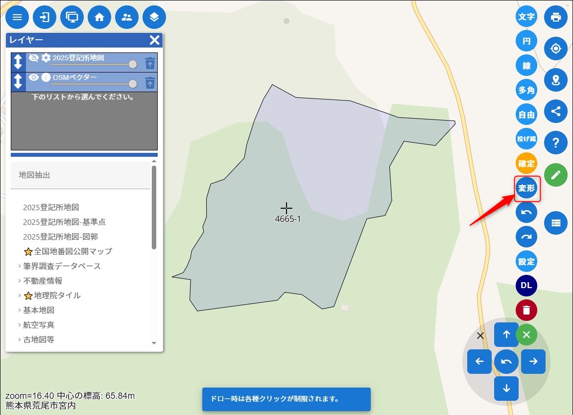Open settings gear for 2025登記所地図 layer
Image resolution: width=573 pixels, height=415 pixels.
[46, 58]
